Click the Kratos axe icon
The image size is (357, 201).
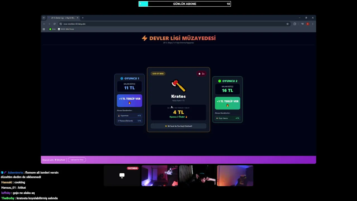178,86
